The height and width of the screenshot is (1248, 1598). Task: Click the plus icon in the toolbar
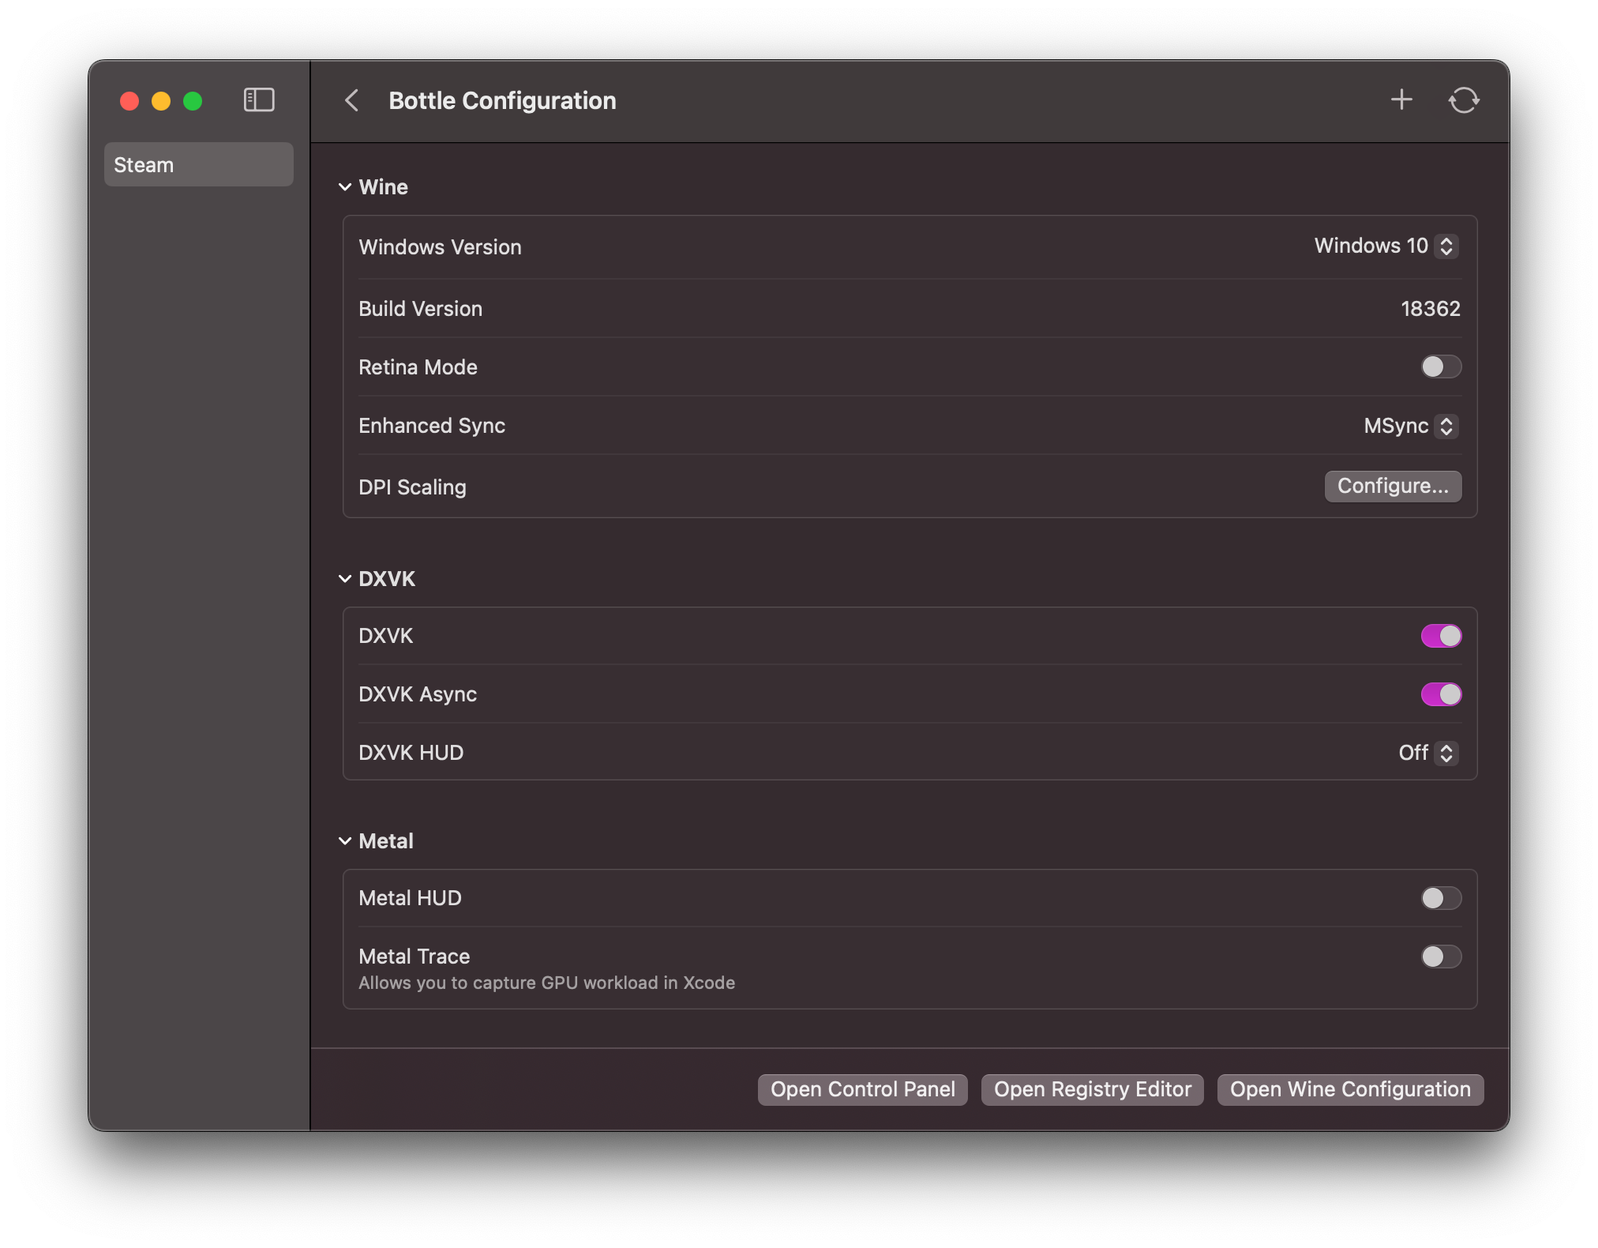point(1402,100)
